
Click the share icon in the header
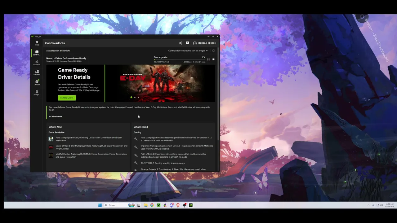pos(180,43)
